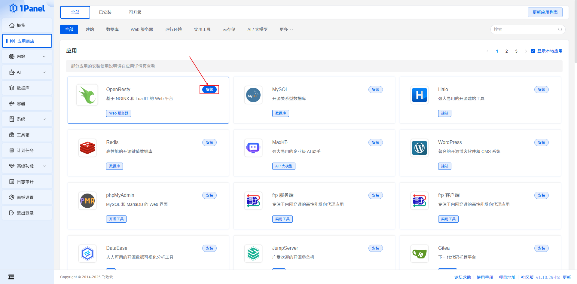577x284 pixels.
Task: Click the 系统 server icon
Action: point(12,119)
